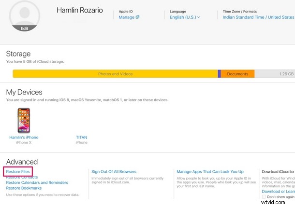Click the orange Documents storage segment

tap(237, 74)
